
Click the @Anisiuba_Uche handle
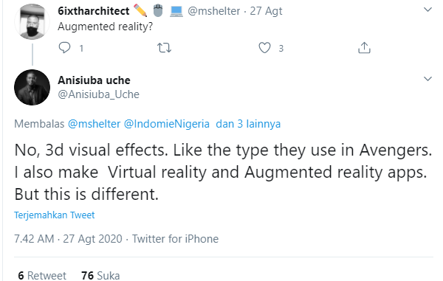click(x=99, y=94)
